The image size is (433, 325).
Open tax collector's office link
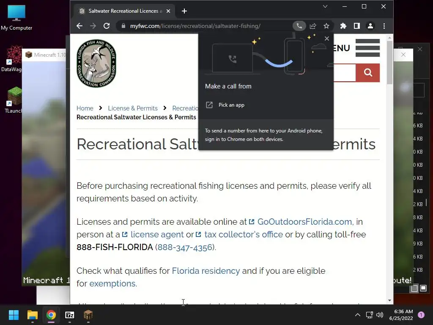[244, 234]
